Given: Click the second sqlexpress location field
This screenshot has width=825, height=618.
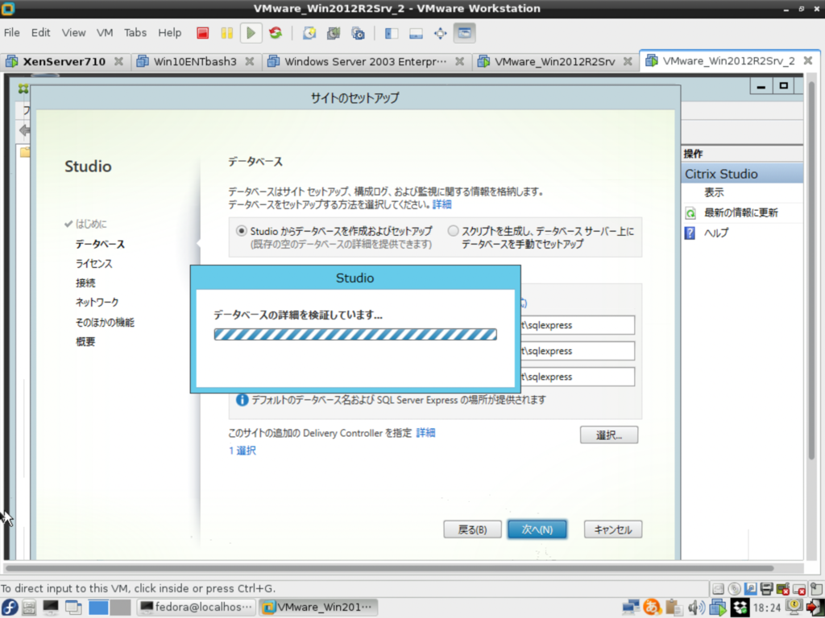Looking at the screenshot, I should pyautogui.click(x=577, y=351).
